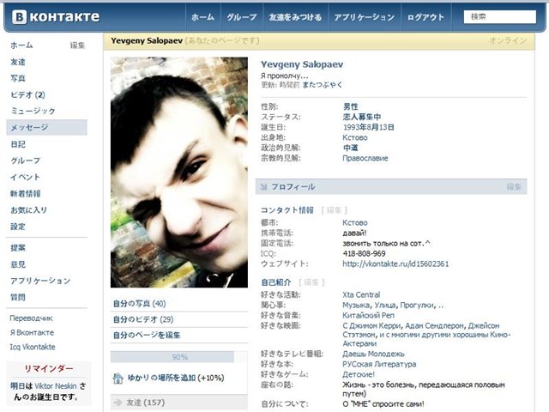Image resolution: width=549 pixels, height=412 pixels.
Task: Click city Кстово next to 都市
Action: [x=355, y=222]
